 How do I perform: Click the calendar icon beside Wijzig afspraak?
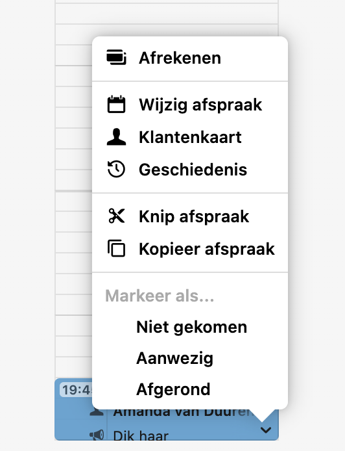pyautogui.click(x=116, y=105)
